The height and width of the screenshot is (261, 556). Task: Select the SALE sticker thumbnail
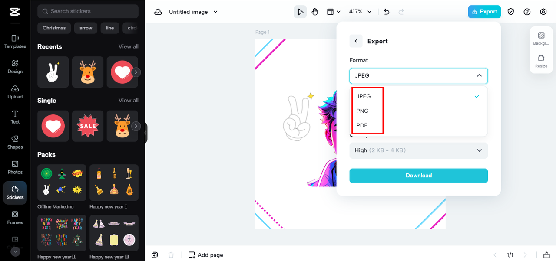pos(88,126)
